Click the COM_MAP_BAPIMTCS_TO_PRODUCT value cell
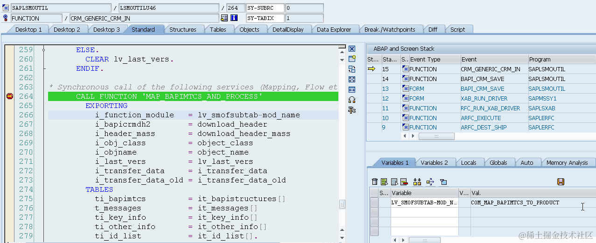The image size is (596, 243). point(533,202)
